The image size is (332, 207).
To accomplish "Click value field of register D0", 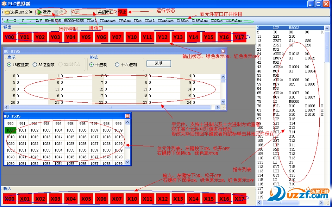I will point(32,76).
